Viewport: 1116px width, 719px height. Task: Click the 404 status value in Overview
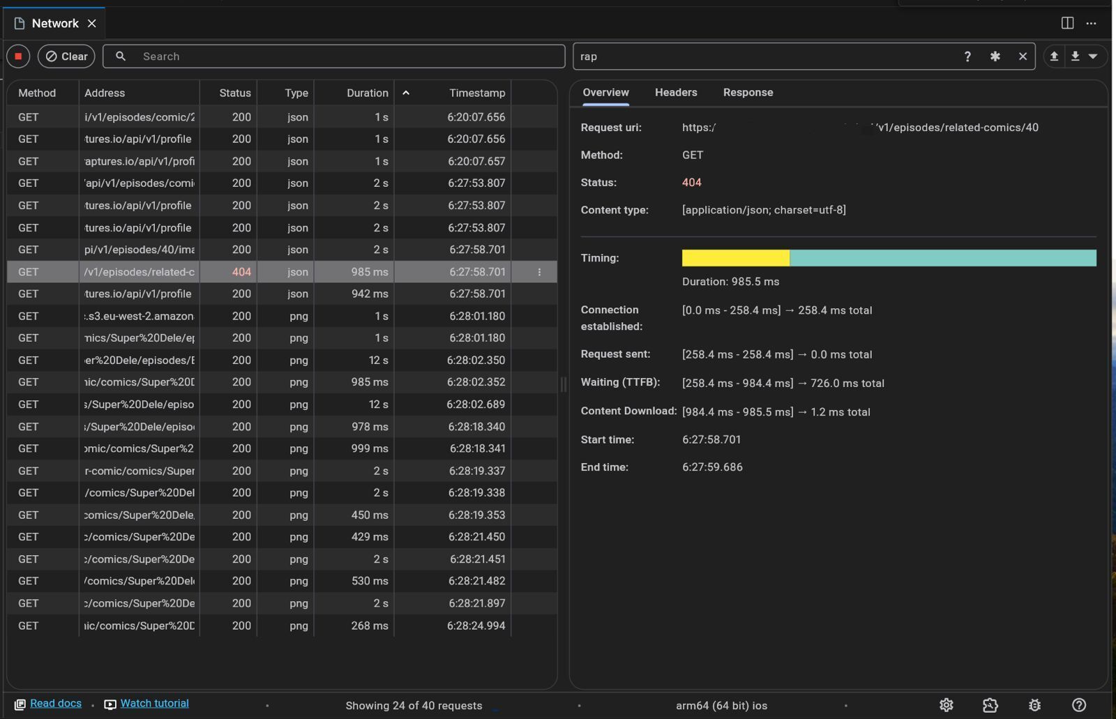pos(692,183)
